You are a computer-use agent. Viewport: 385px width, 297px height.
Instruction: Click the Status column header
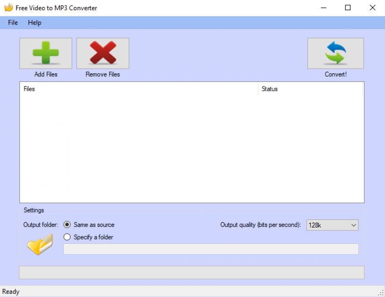pyautogui.click(x=310, y=89)
